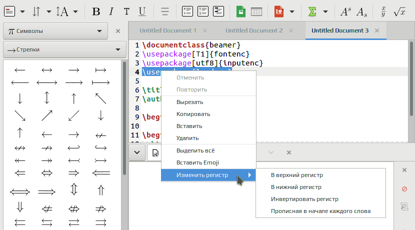Insert superscript with the A^s icon
Image resolution: width=415 pixels, height=230 pixels.
pos(345,11)
